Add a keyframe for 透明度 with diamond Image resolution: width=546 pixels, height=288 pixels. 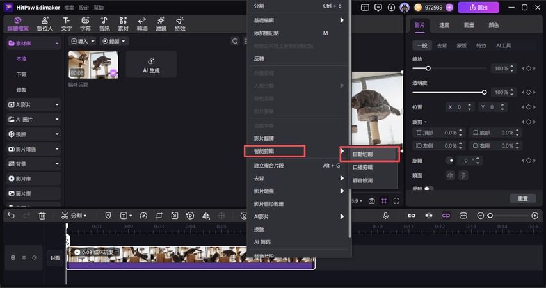tap(529, 92)
